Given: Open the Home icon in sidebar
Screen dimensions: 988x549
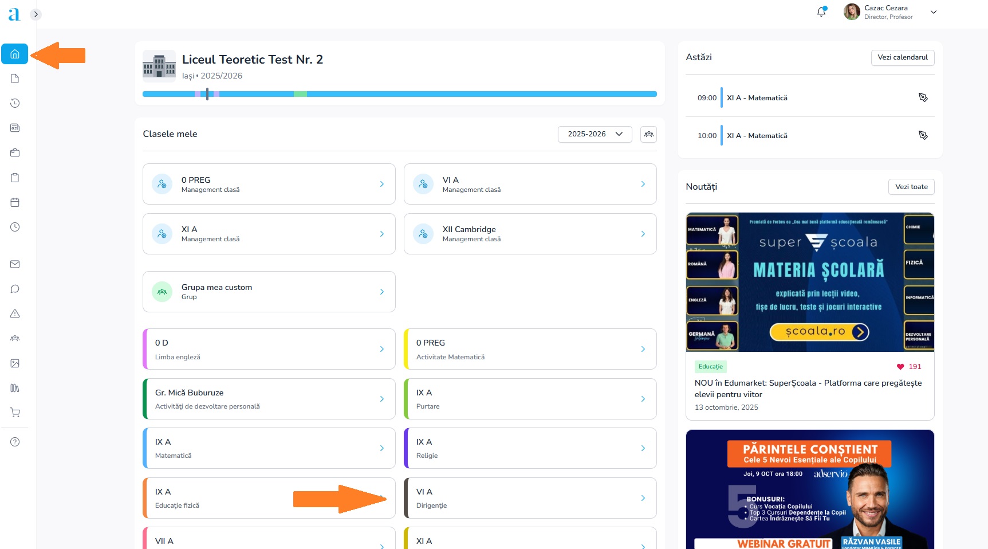Looking at the screenshot, I should coord(15,54).
